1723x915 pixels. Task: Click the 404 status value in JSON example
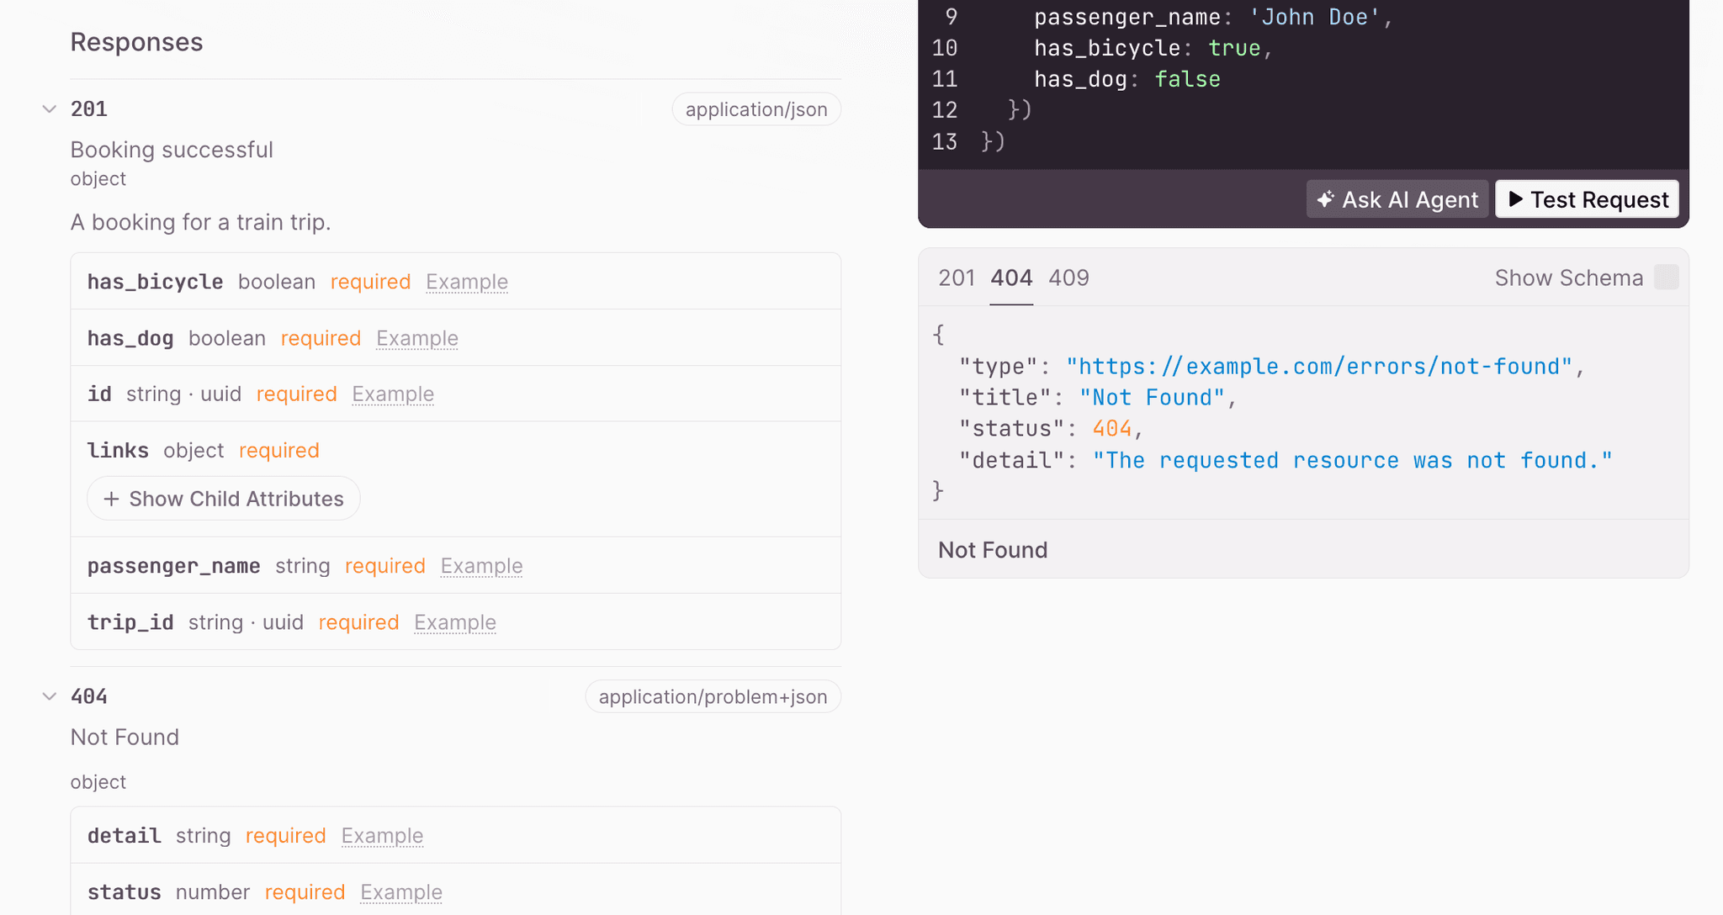pyautogui.click(x=1112, y=429)
